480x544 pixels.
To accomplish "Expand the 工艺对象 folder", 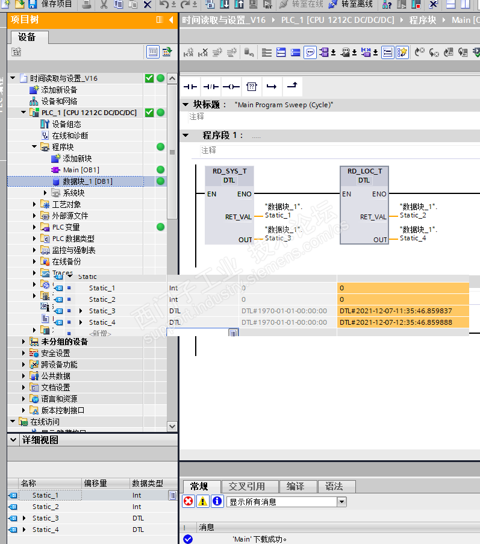I will click(x=34, y=204).
